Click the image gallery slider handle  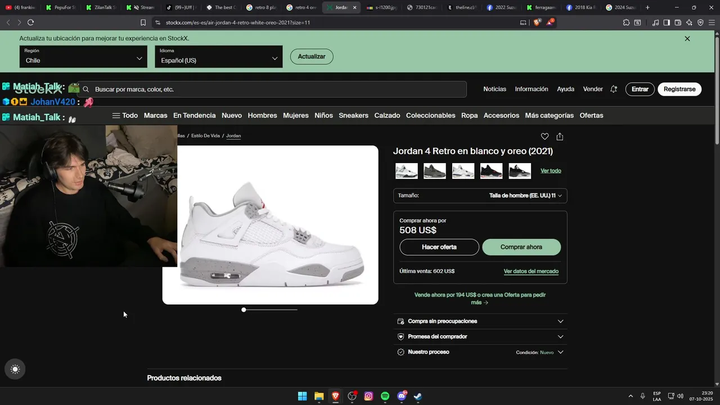click(244, 309)
